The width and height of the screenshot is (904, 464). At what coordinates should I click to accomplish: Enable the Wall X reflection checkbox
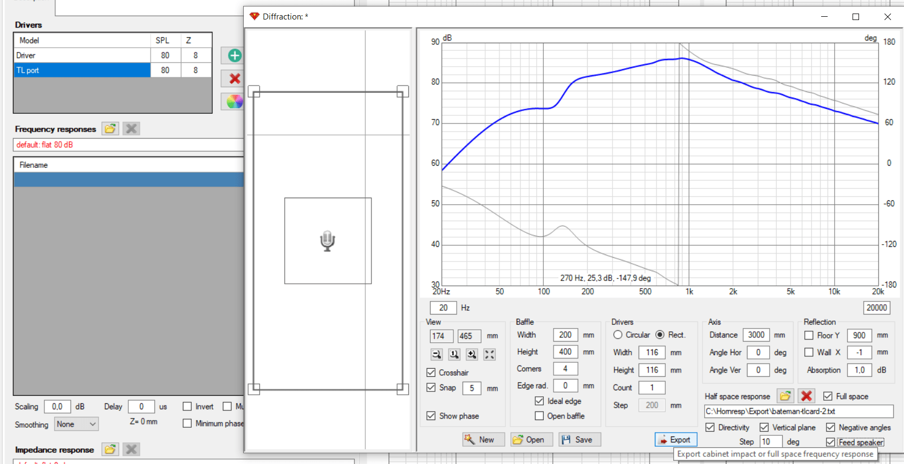(x=809, y=352)
